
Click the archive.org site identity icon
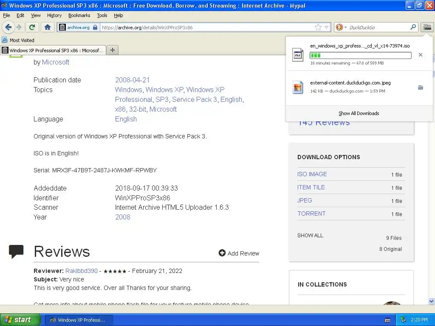tap(62, 27)
